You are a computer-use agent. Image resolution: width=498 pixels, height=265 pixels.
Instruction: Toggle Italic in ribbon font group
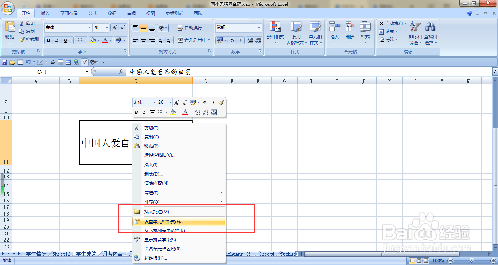(57, 40)
